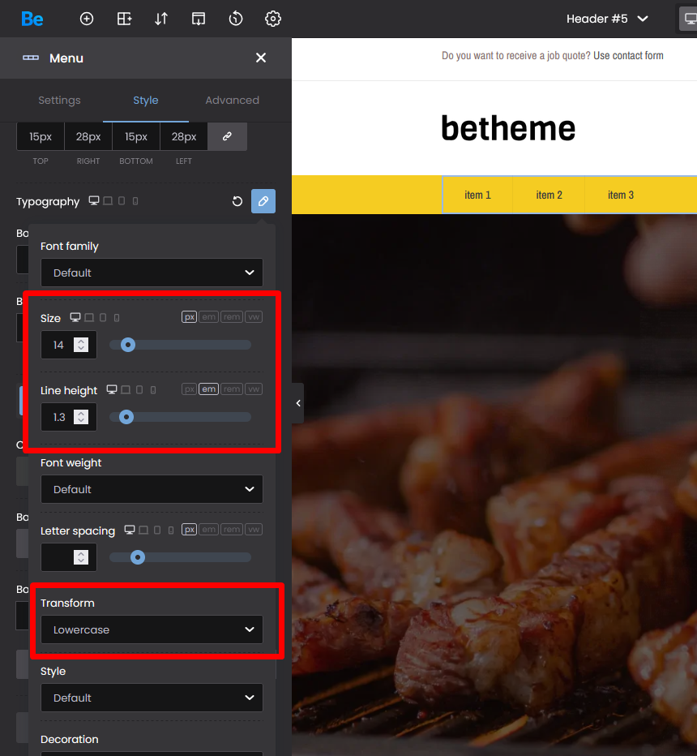Set Size unit to px
Viewport: 697px width, 756px height.
pos(190,317)
